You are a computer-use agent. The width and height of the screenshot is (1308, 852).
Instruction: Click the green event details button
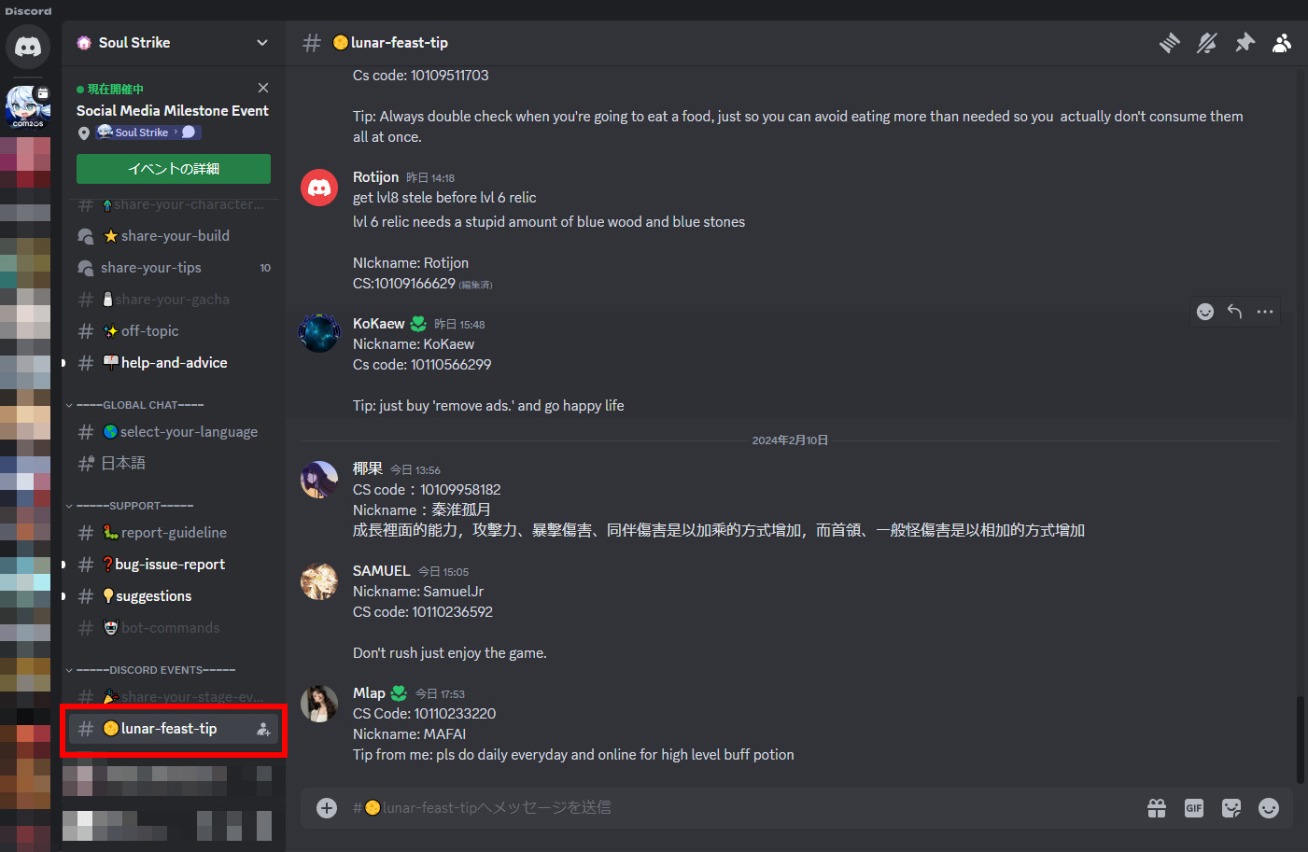174,169
